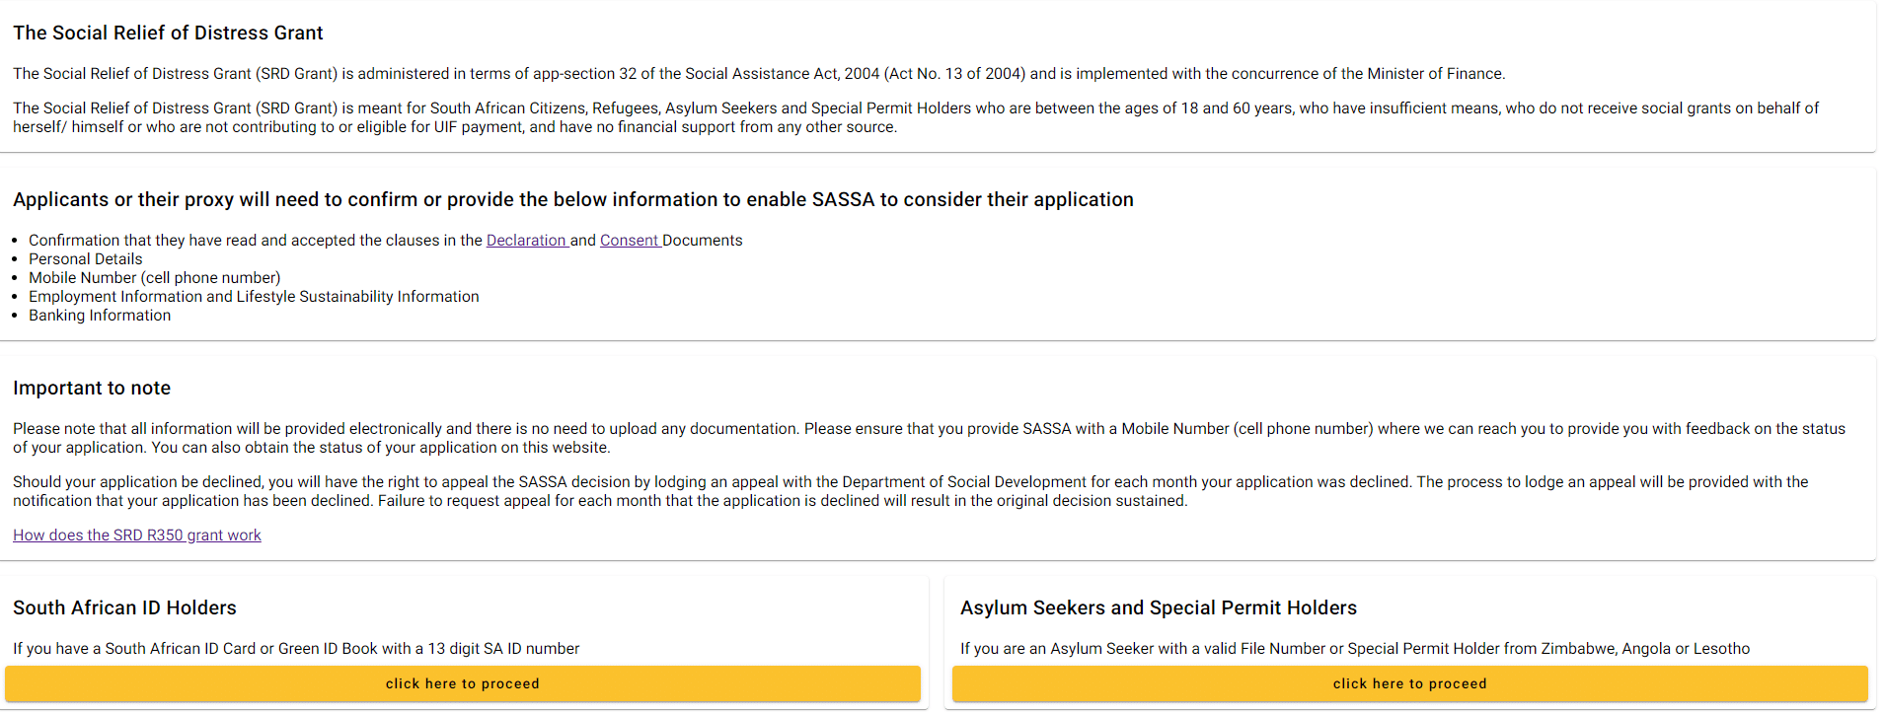Click the 'Employment Information and Lifestyle Sustainability' bullet

254,297
